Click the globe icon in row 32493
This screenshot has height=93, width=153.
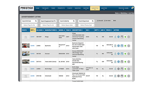(119, 54)
